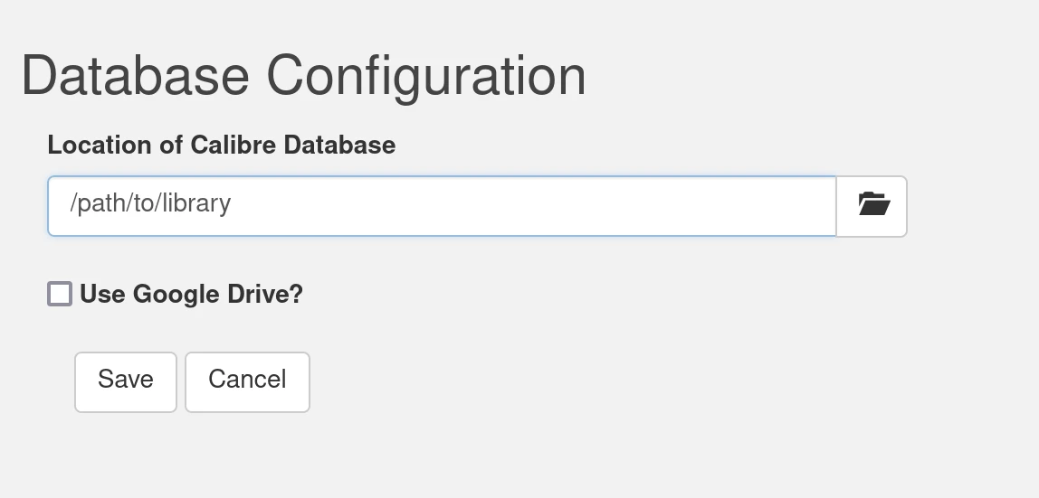Tick the box before Google Drive option
Image resolution: width=1039 pixels, height=498 pixels.
click(x=60, y=294)
